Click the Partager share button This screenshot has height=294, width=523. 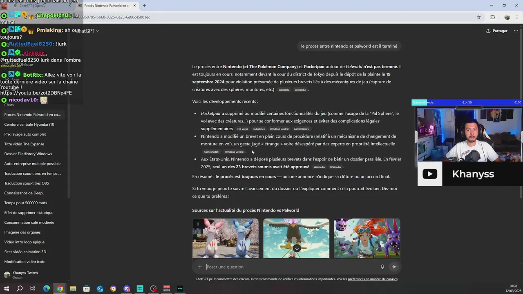click(x=497, y=31)
